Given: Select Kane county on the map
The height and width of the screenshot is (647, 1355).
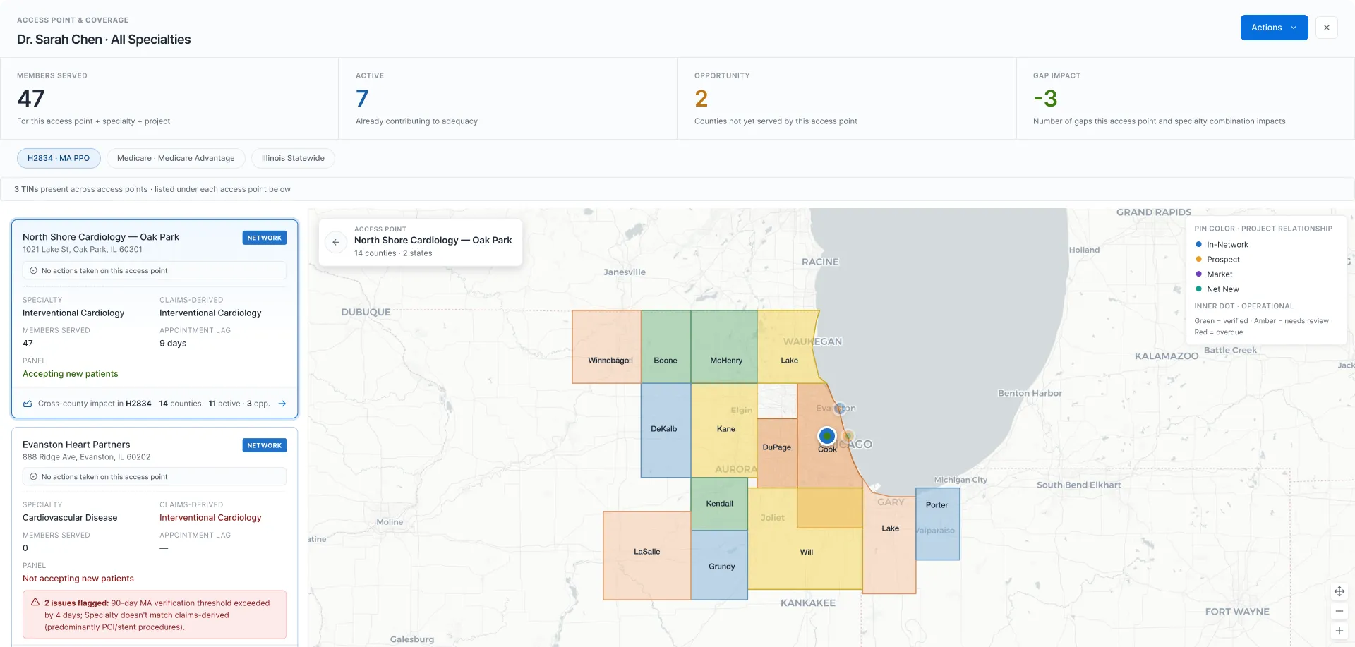Looking at the screenshot, I should coord(724,430).
